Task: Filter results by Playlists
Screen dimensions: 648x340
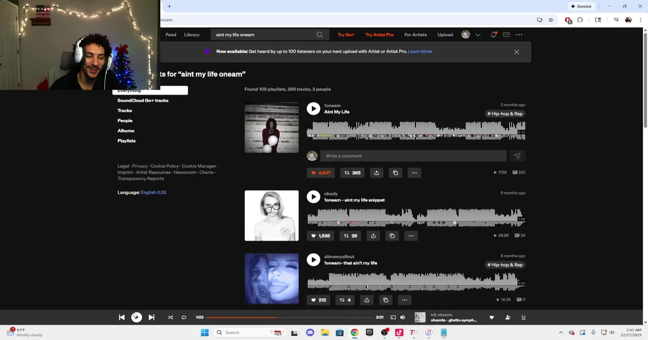Action: [127, 141]
